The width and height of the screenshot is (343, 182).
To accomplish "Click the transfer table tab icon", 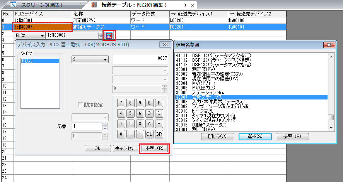I will click(x=95, y=5).
